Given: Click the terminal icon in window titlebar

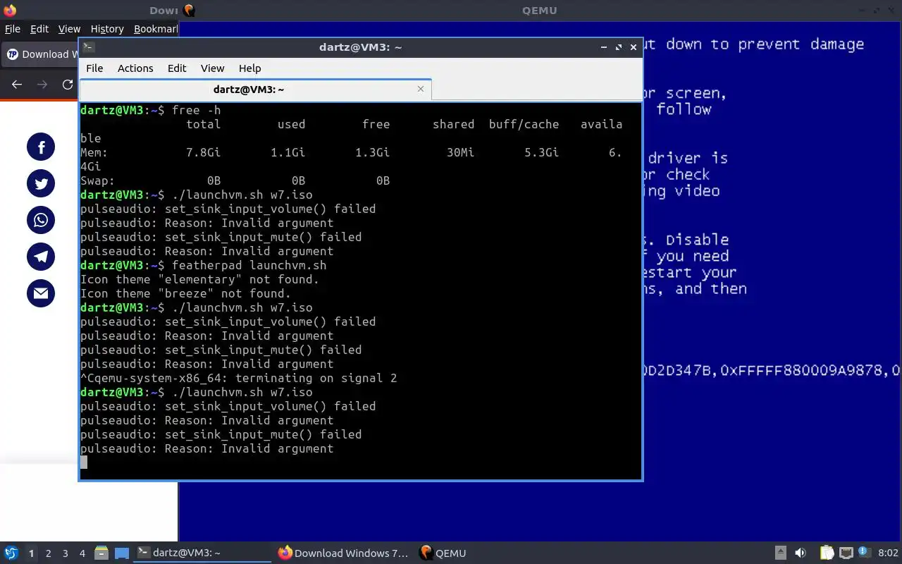Looking at the screenshot, I should 88,47.
